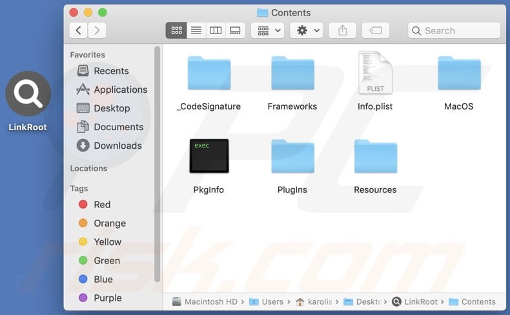Select Applications in the sidebar
The image size is (510, 315).
(x=120, y=90)
